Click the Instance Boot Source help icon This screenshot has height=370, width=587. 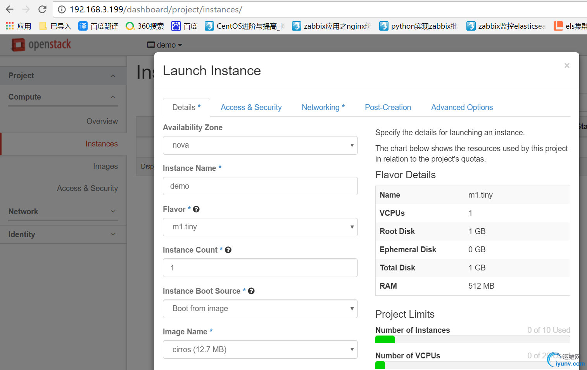click(251, 291)
